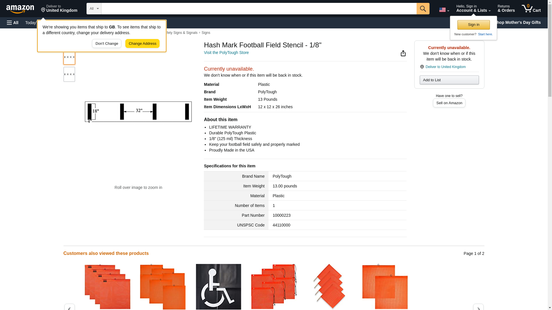Click the previous carousel arrow

[x=69, y=307]
